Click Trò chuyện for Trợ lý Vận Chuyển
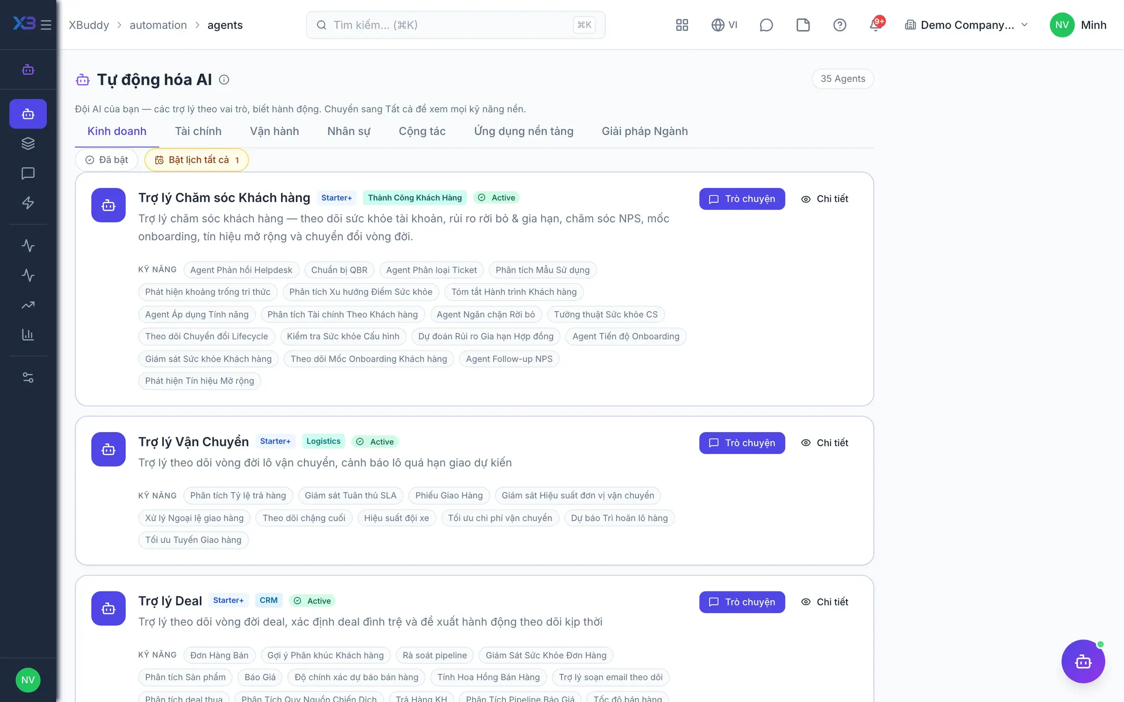The width and height of the screenshot is (1124, 702). tap(742, 443)
